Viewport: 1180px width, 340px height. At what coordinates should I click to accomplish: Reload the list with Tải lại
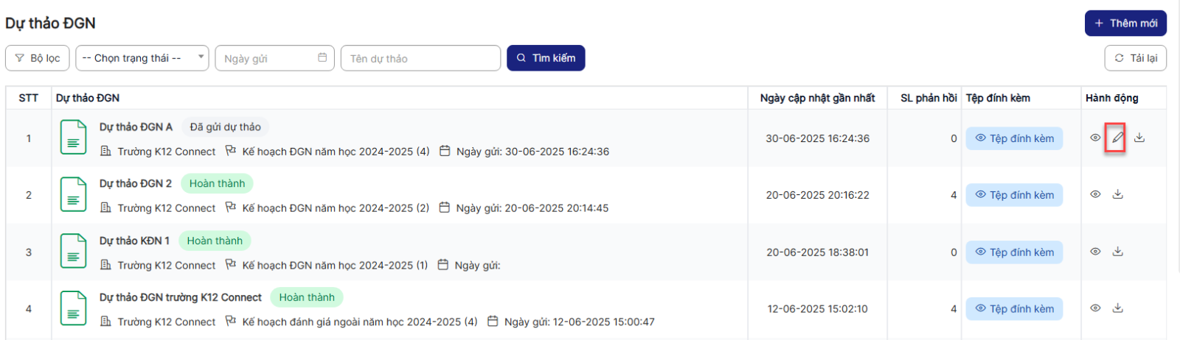1136,58
